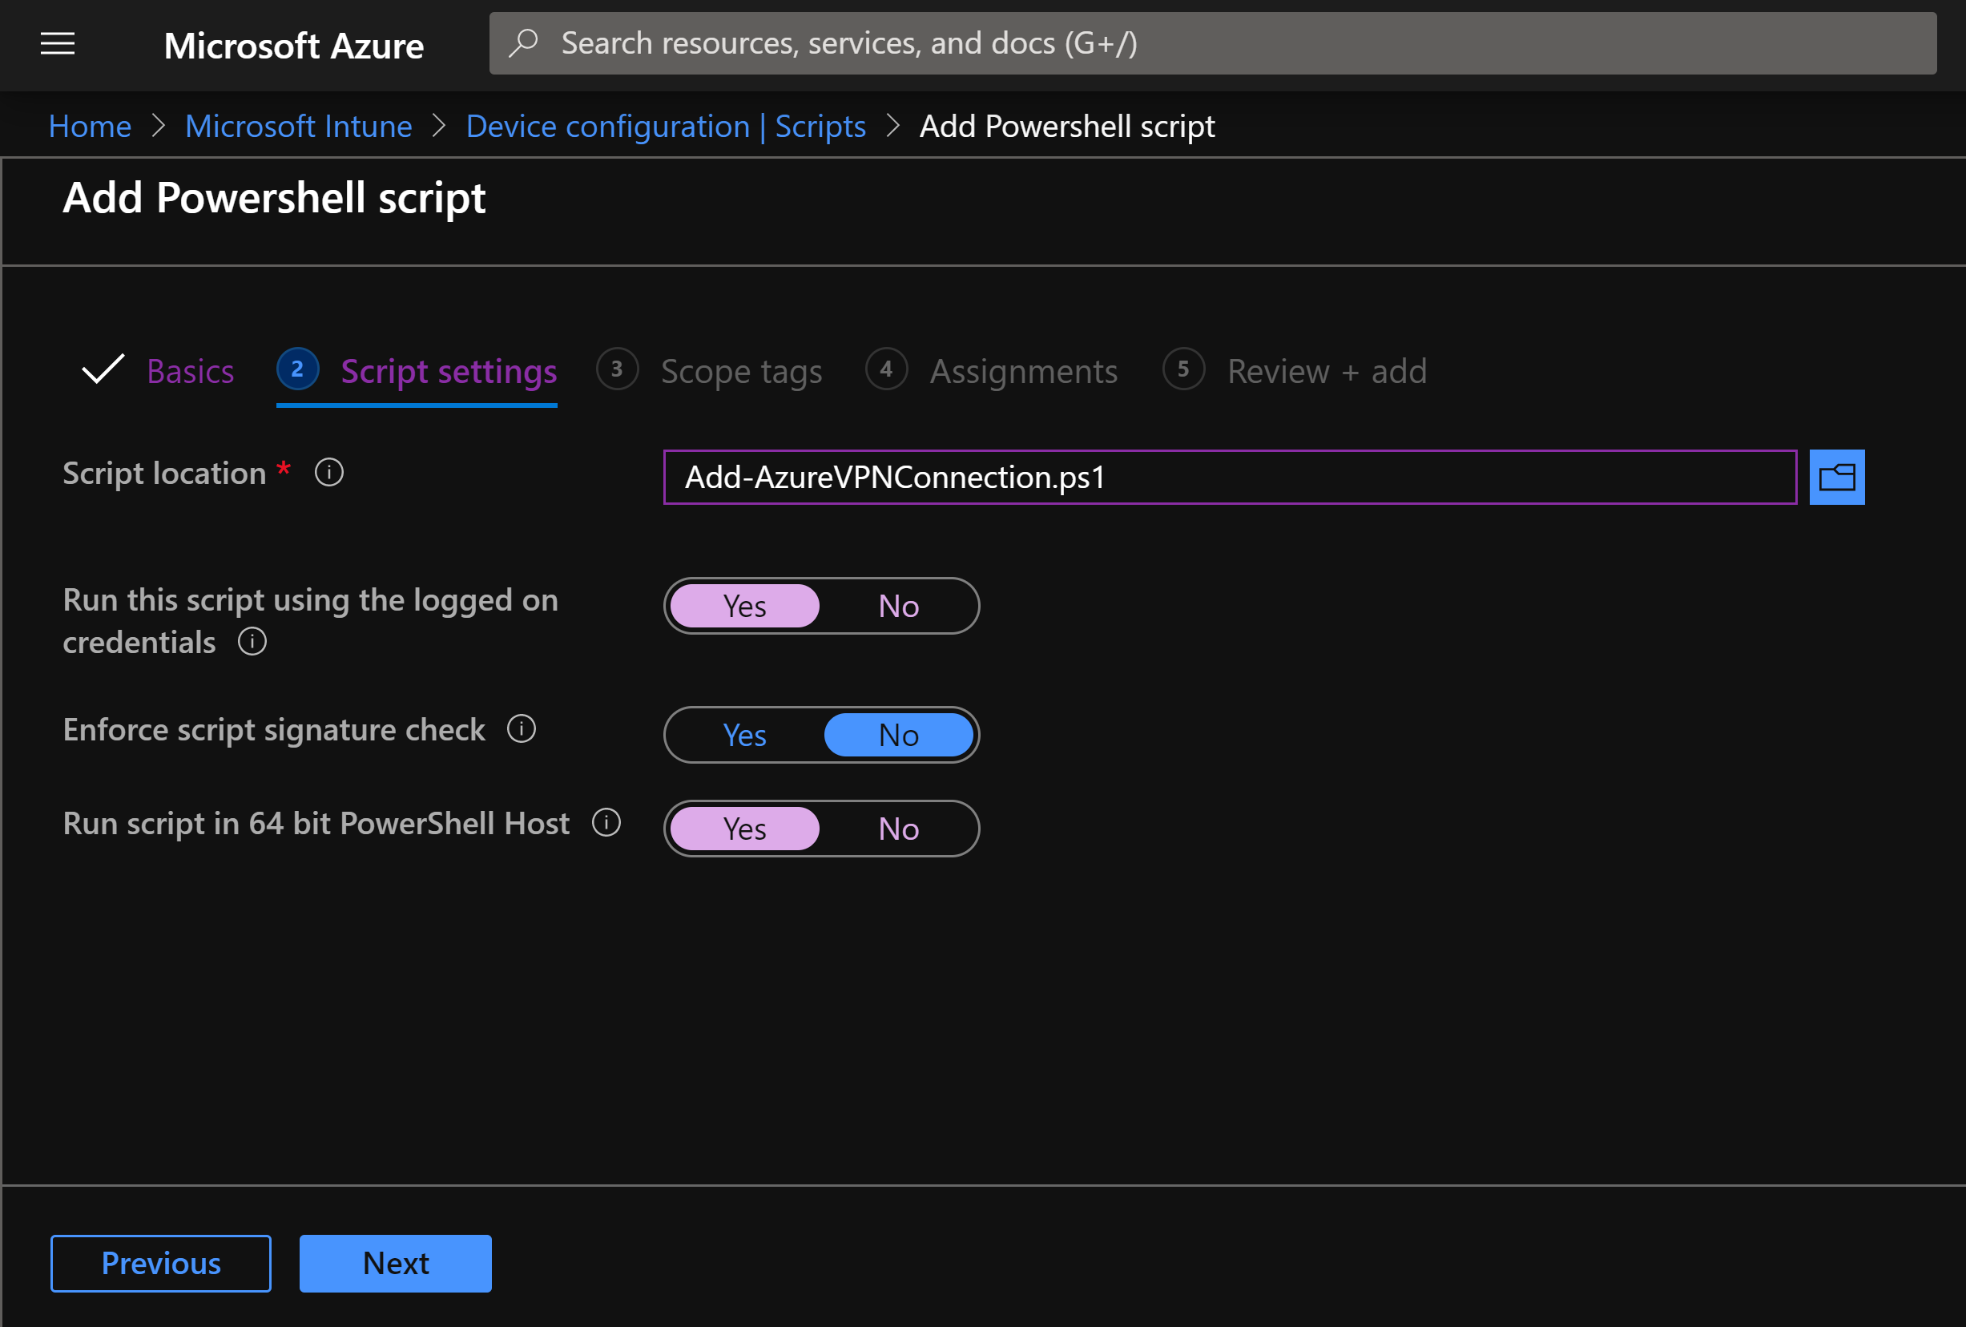
Task: Navigate to Device configuration | Scripts breadcrumb
Action: [666, 126]
